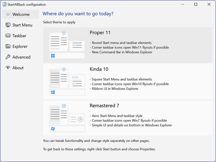Click Windows 11 logo in Proper 11 preview
Screen dimensions: 216x162
click(53, 56)
